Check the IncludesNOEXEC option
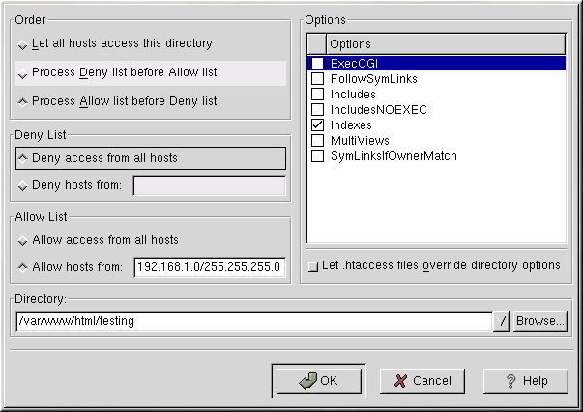The width and height of the screenshot is (583, 412). [x=317, y=110]
